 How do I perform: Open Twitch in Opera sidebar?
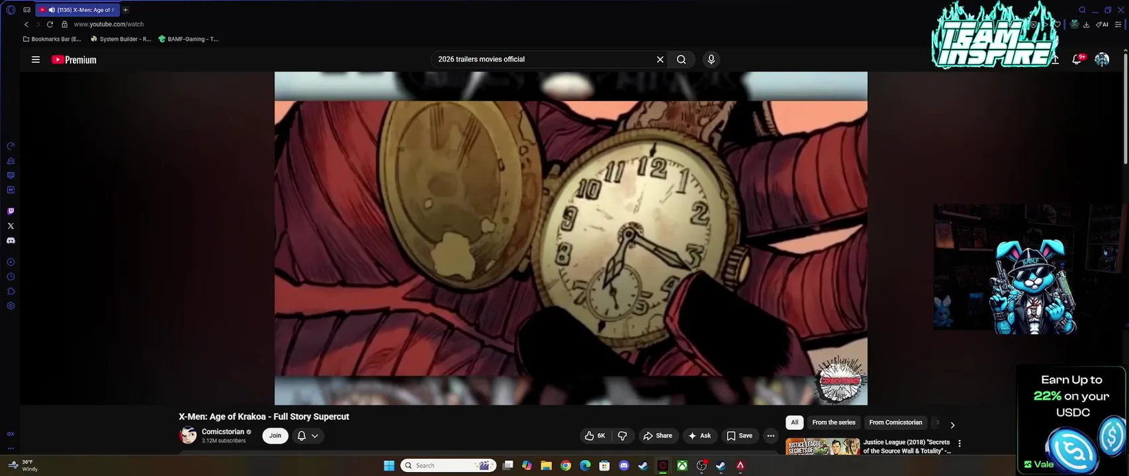click(x=11, y=212)
